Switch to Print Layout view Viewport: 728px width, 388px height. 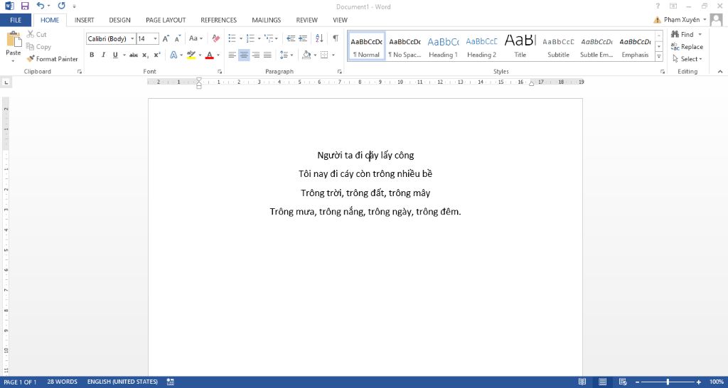[603, 382]
